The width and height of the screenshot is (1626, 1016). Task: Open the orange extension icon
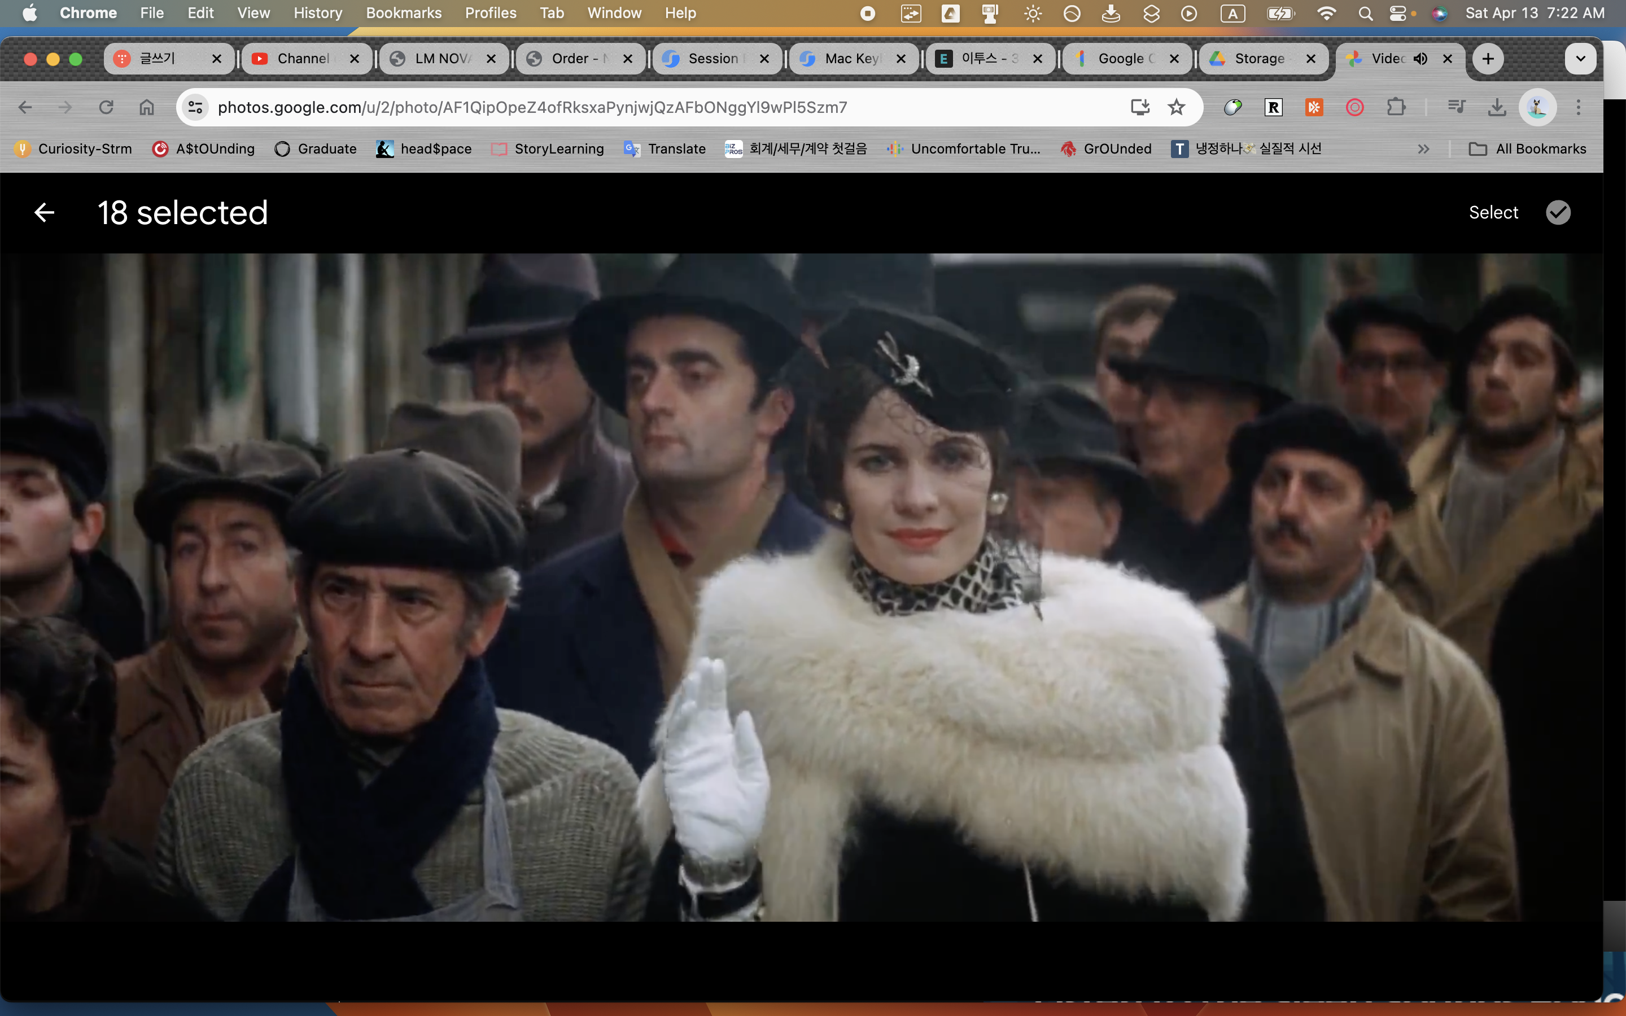pyautogui.click(x=1314, y=107)
